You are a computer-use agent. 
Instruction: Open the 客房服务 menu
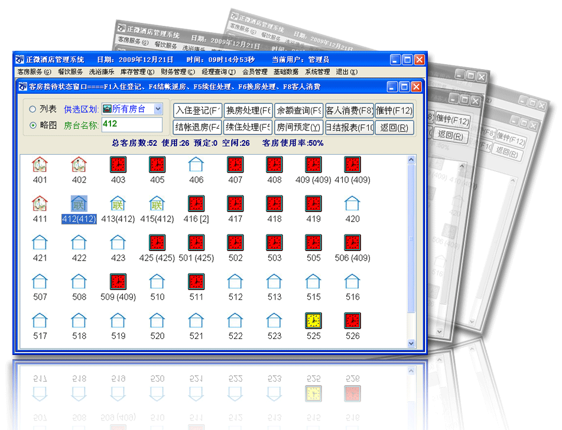tap(33, 72)
